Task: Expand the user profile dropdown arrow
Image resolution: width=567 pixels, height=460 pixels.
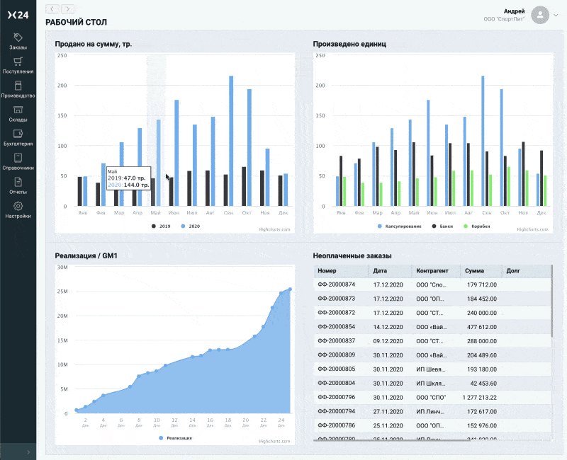Action: point(556,15)
